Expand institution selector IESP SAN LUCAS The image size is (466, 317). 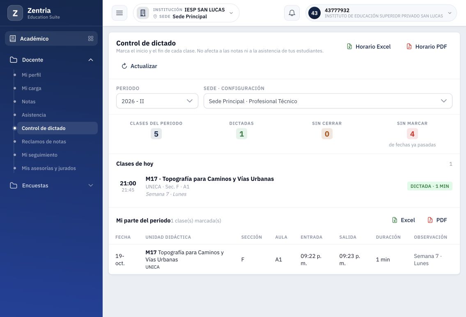click(x=186, y=13)
